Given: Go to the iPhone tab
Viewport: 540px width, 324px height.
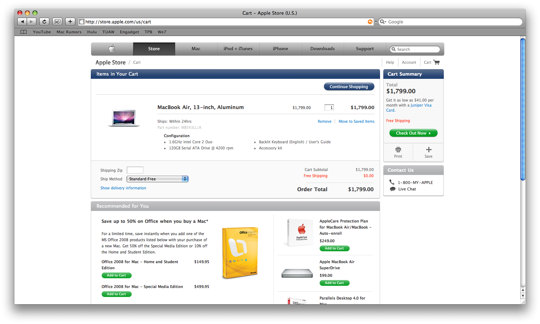Looking at the screenshot, I should click(280, 49).
